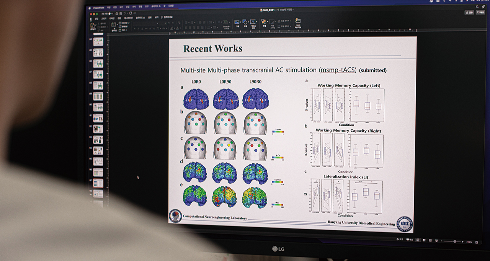
Task: Click the zoom in plus button
Action: 463,242
